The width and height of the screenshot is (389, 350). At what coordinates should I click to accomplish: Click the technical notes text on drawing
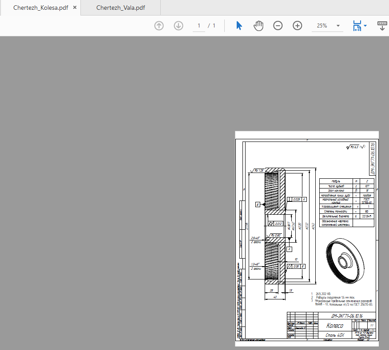342,299
